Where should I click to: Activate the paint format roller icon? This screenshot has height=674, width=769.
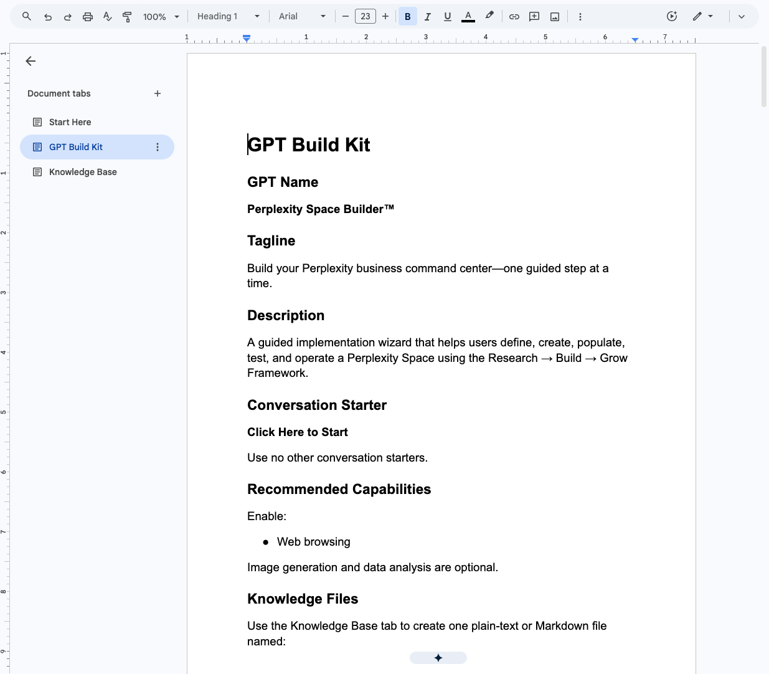pos(127,17)
